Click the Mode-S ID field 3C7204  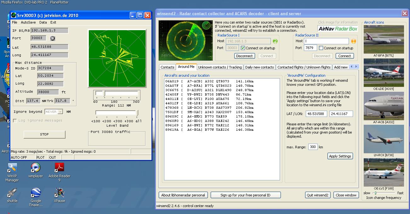pos(50,68)
